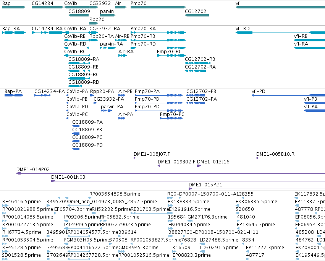Select the CG18809-PC protein label
325x261 pixels.
point(87,137)
